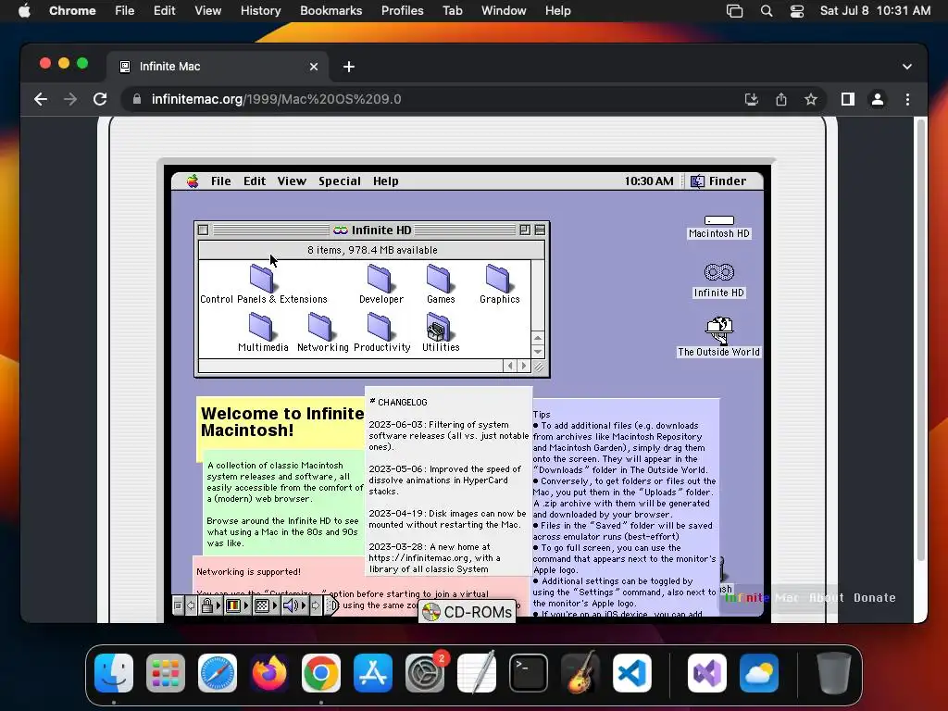Viewport: 948px width, 711px height.
Task: Open the Donate link
Action: (x=874, y=597)
